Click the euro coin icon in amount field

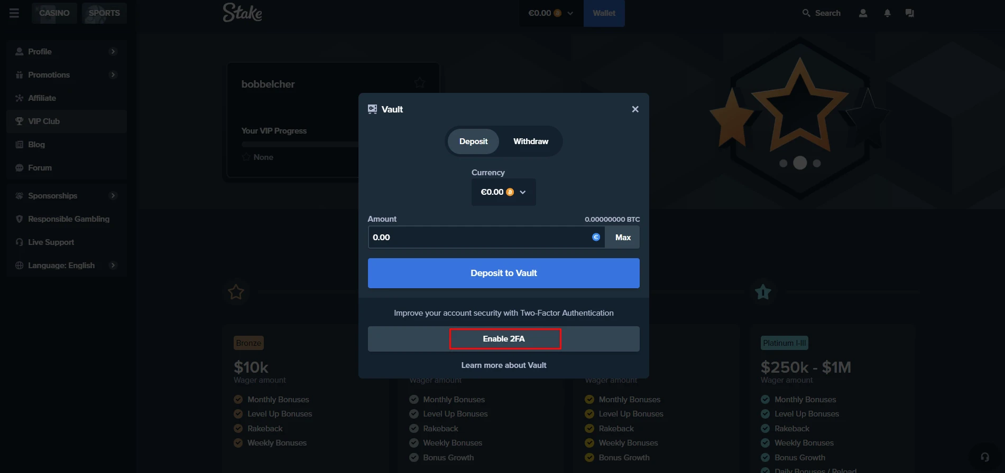click(596, 237)
